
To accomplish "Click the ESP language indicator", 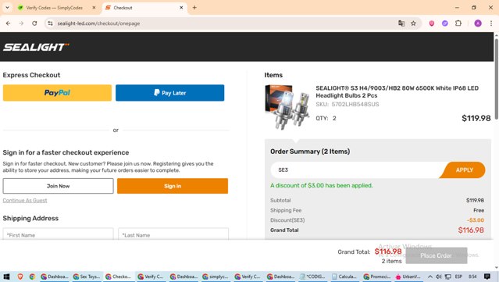I will pyautogui.click(x=458, y=277).
